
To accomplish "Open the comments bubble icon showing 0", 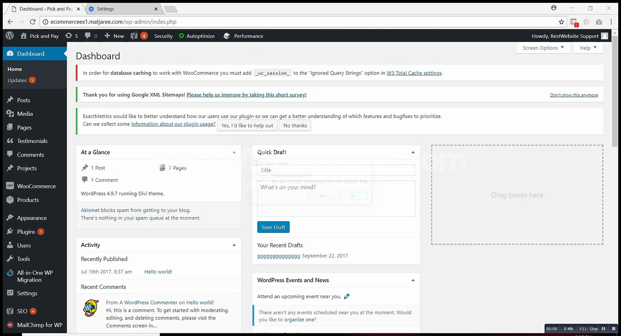I will pos(91,36).
